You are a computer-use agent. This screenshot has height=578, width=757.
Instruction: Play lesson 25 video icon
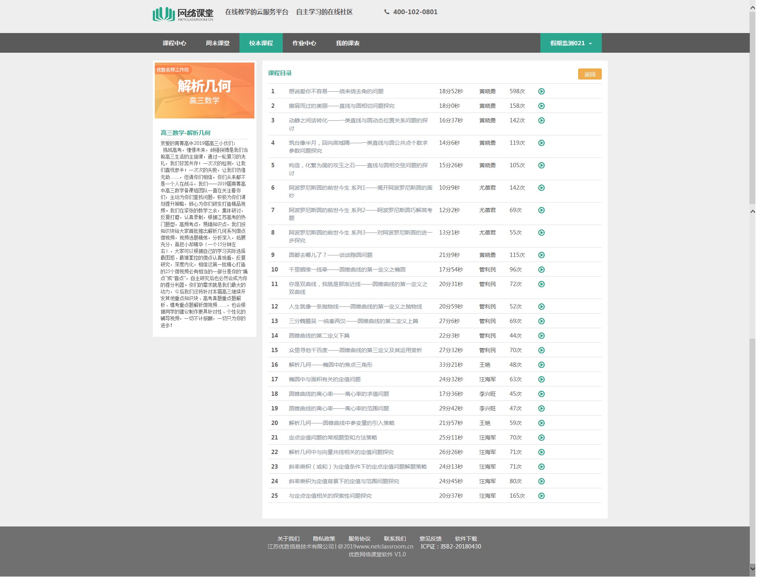[x=542, y=497]
